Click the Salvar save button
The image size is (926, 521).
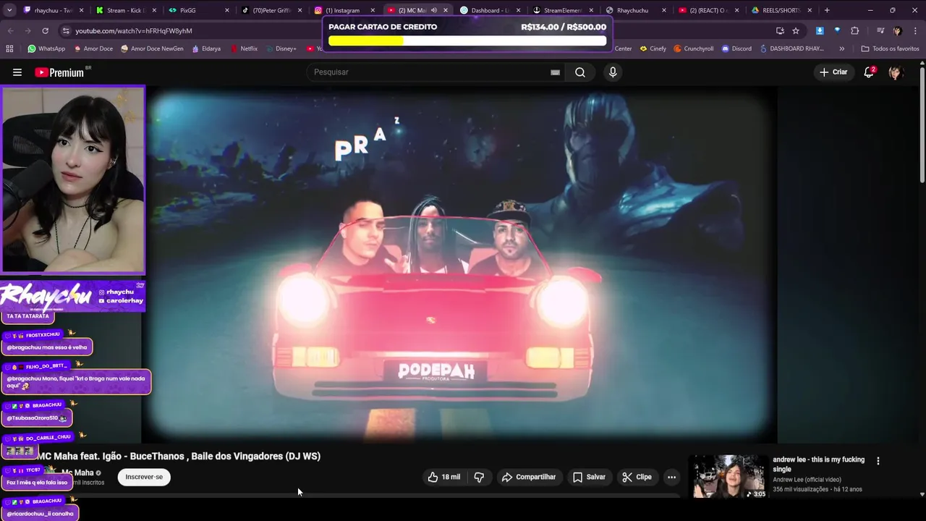point(589,477)
